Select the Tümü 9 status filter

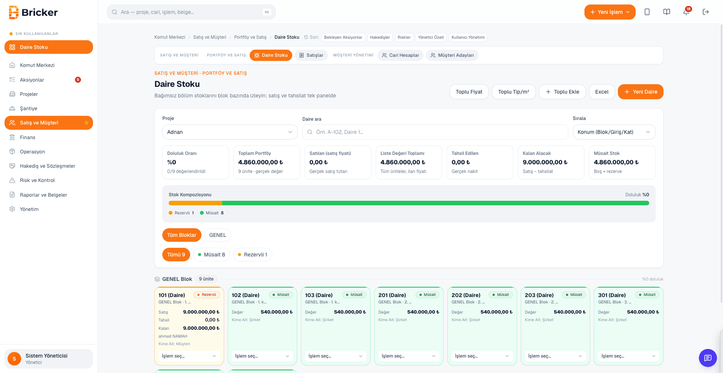pyautogui.click(x=176, y=255)
